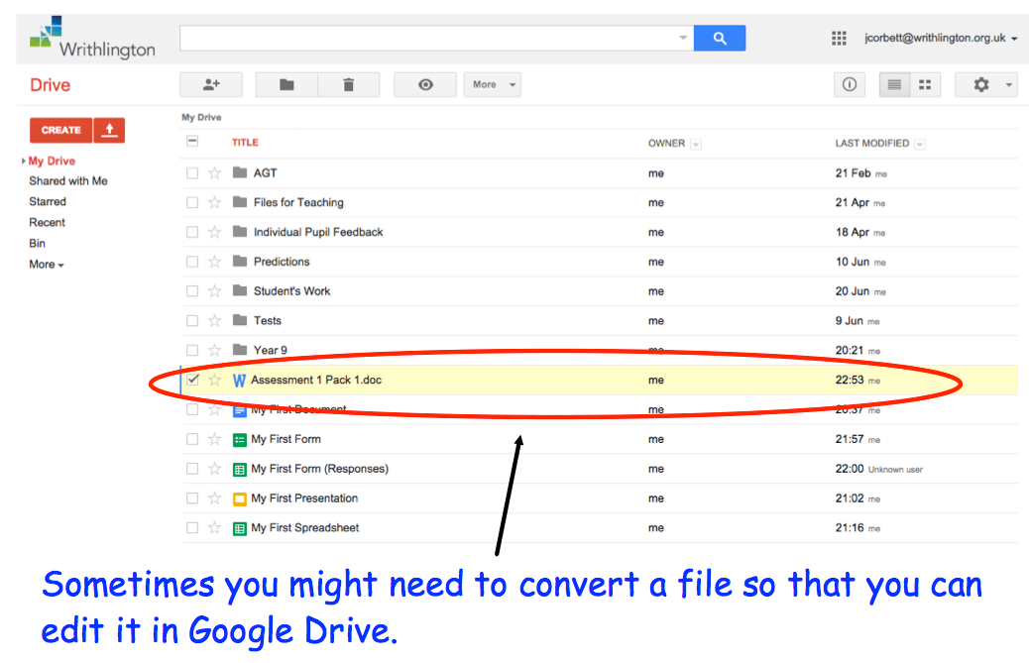Check the My First Spreadsheet checkbox
Viewport: 1029px width, 663px height.
pyautogui.click(x=192, y=527)
